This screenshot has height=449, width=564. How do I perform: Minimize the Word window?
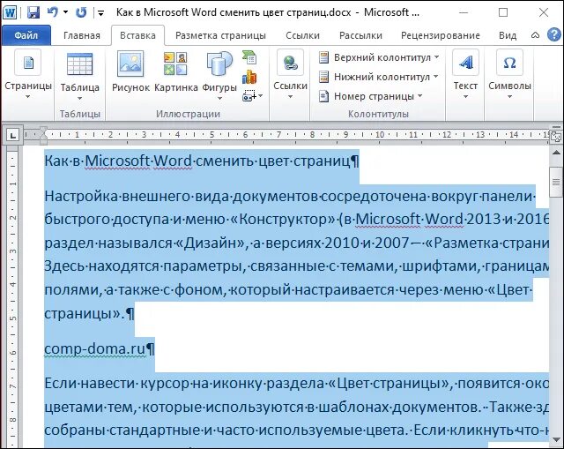tap(464, 12)
